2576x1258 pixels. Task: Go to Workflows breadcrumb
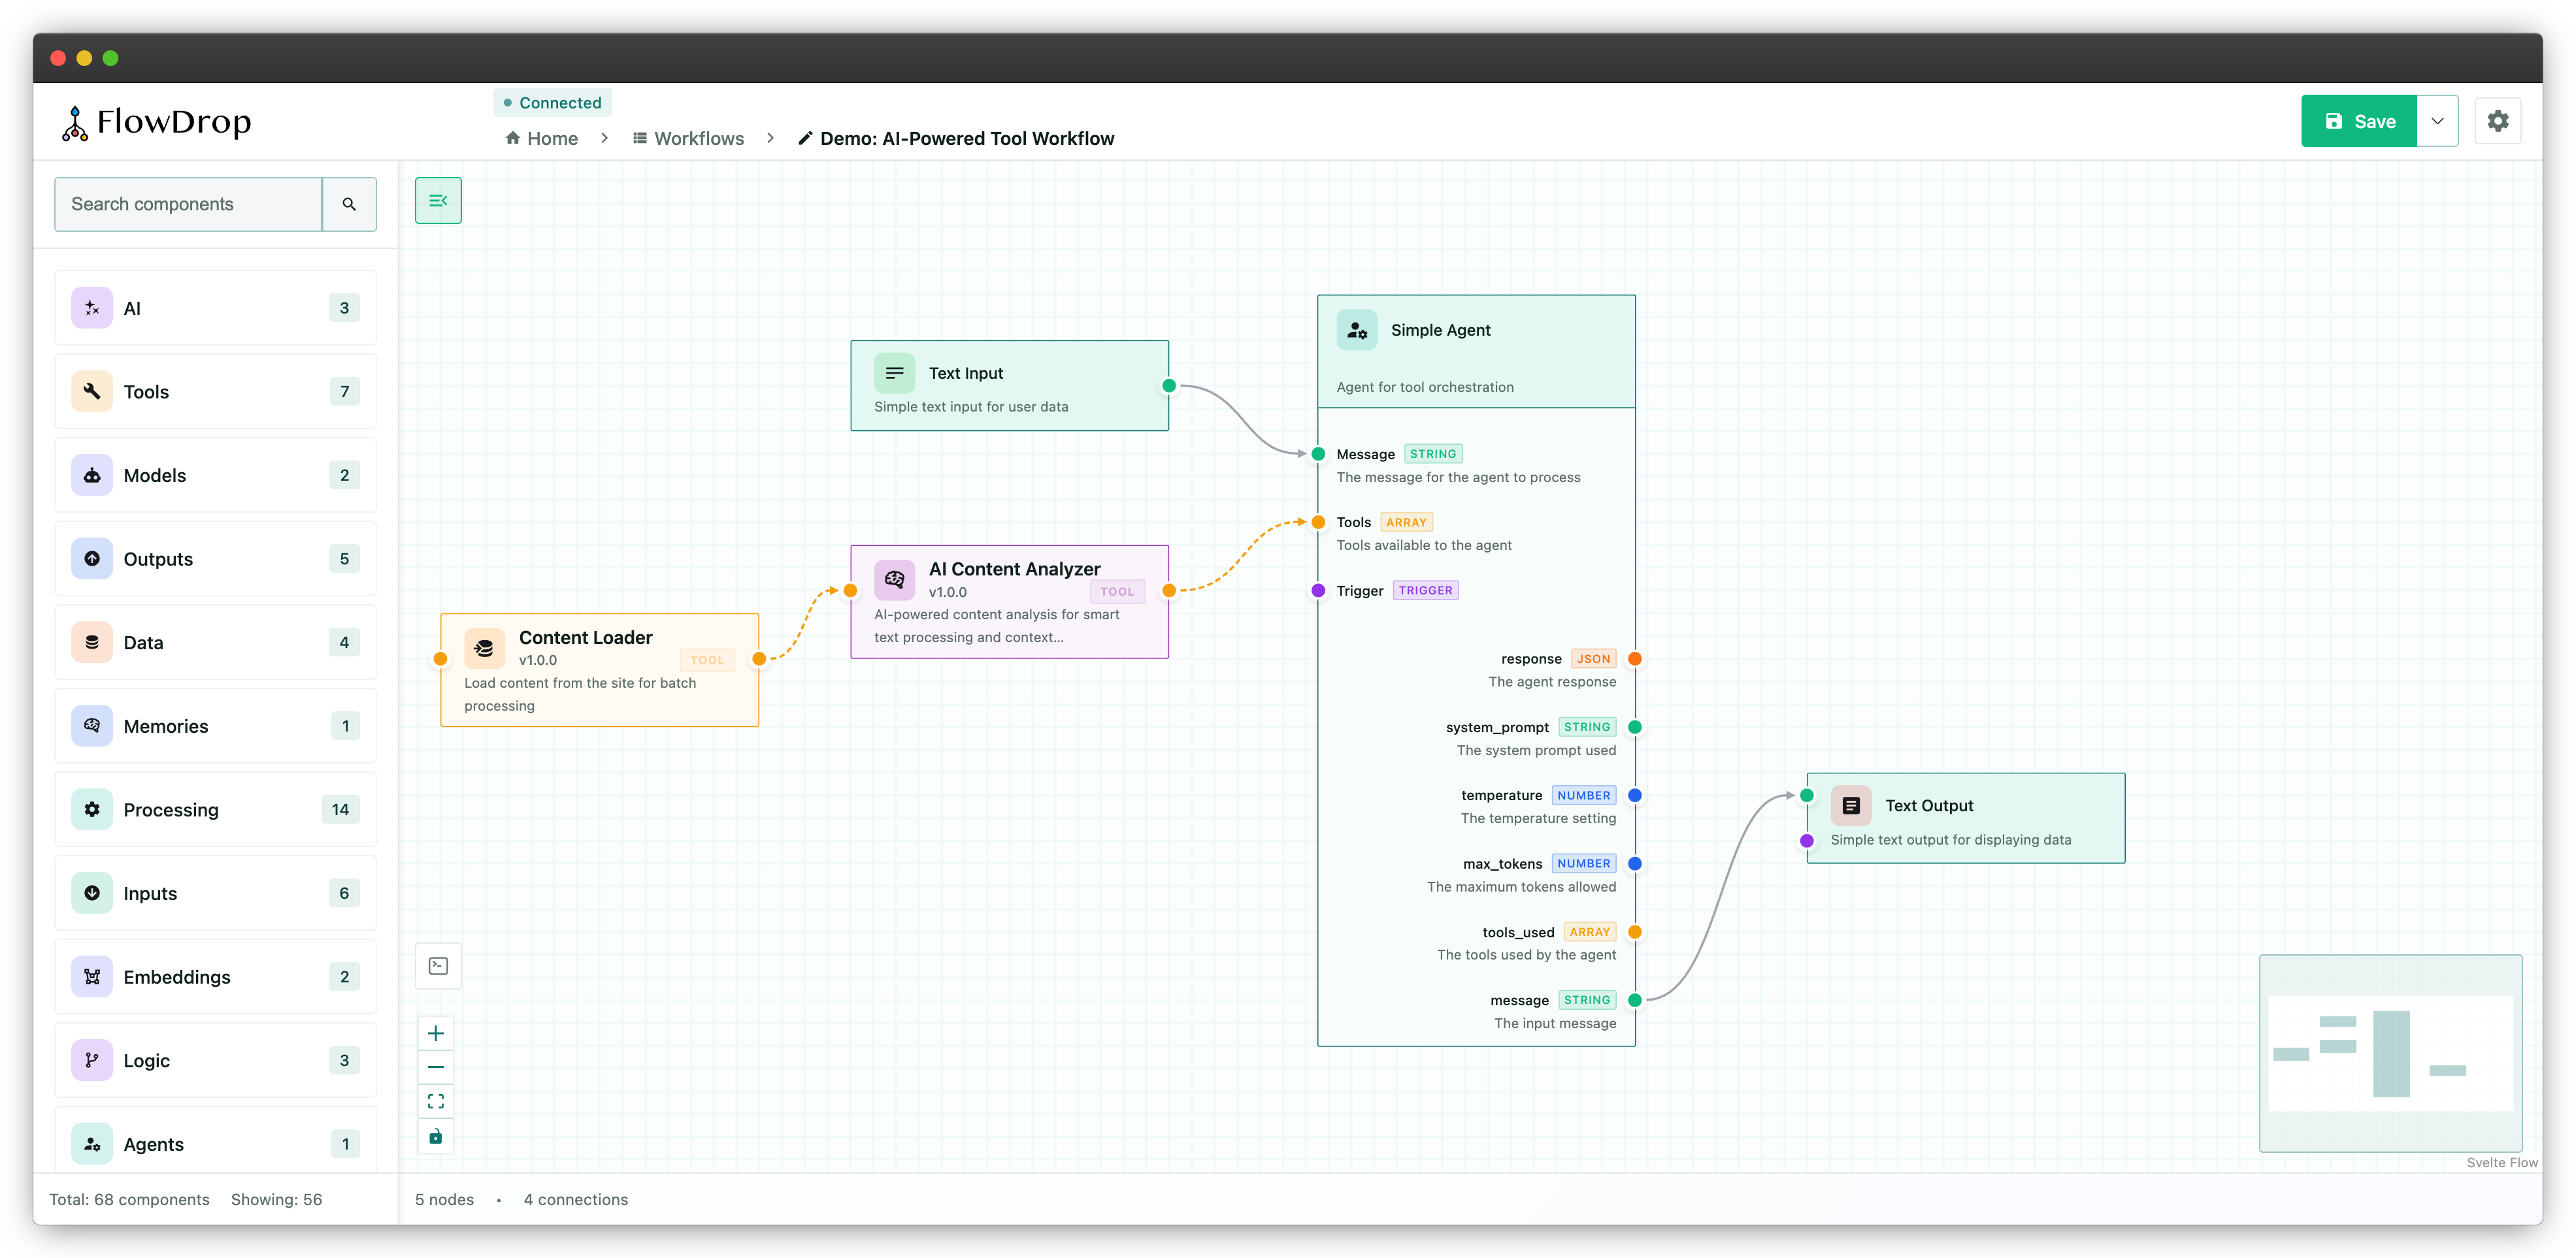click(688, 138)
